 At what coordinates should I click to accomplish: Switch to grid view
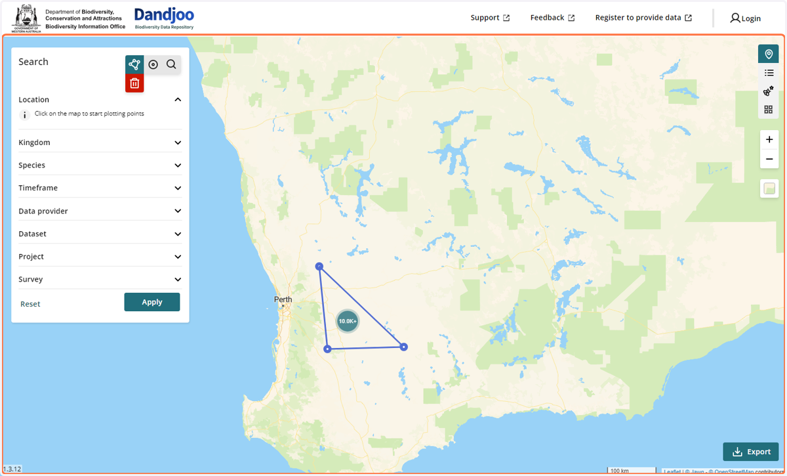pos(769,110)
